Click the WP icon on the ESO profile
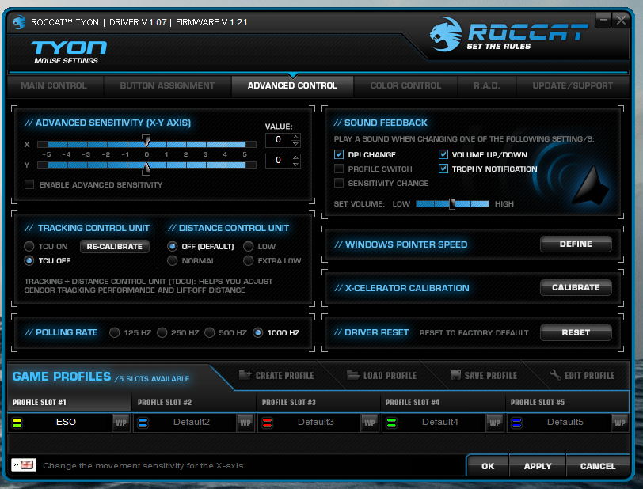643x489 pixels. click(x=121, y=423)
